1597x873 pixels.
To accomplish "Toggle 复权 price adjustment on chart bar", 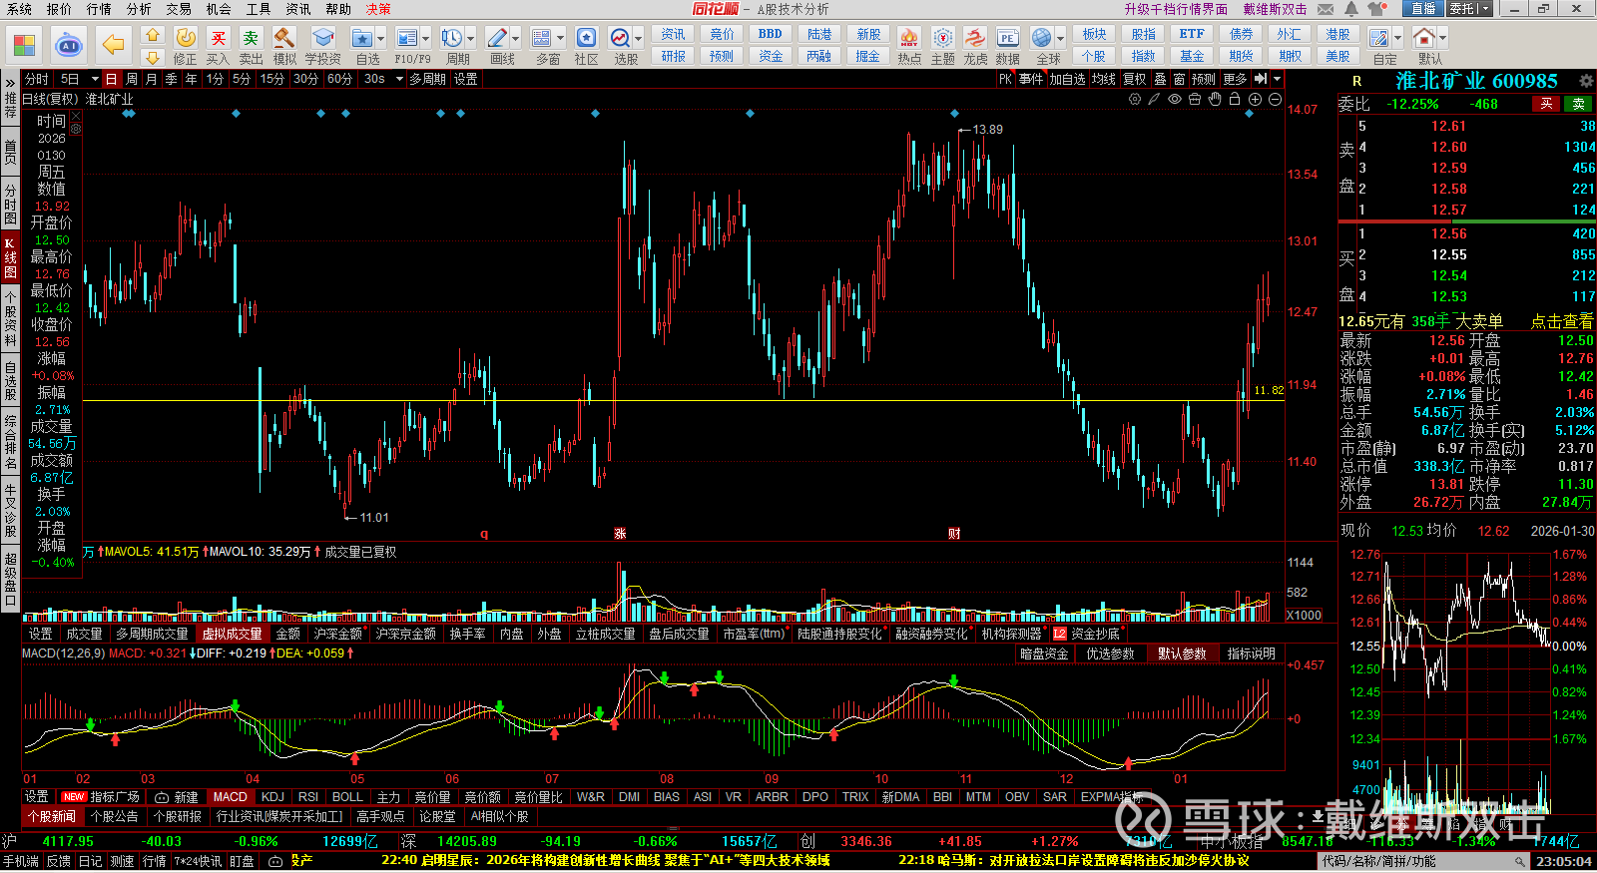I will 1135,79.
